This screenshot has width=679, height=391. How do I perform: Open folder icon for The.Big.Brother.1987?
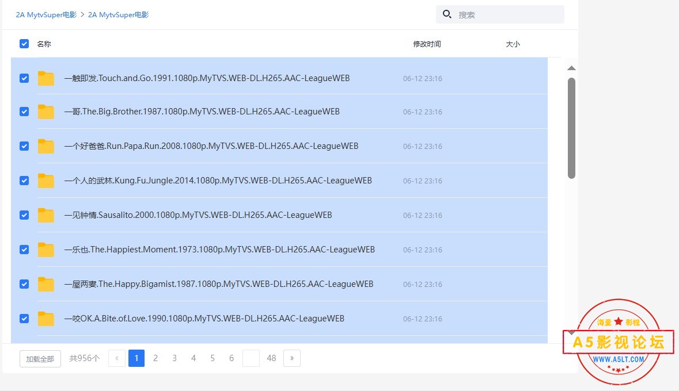coord(46,112)
